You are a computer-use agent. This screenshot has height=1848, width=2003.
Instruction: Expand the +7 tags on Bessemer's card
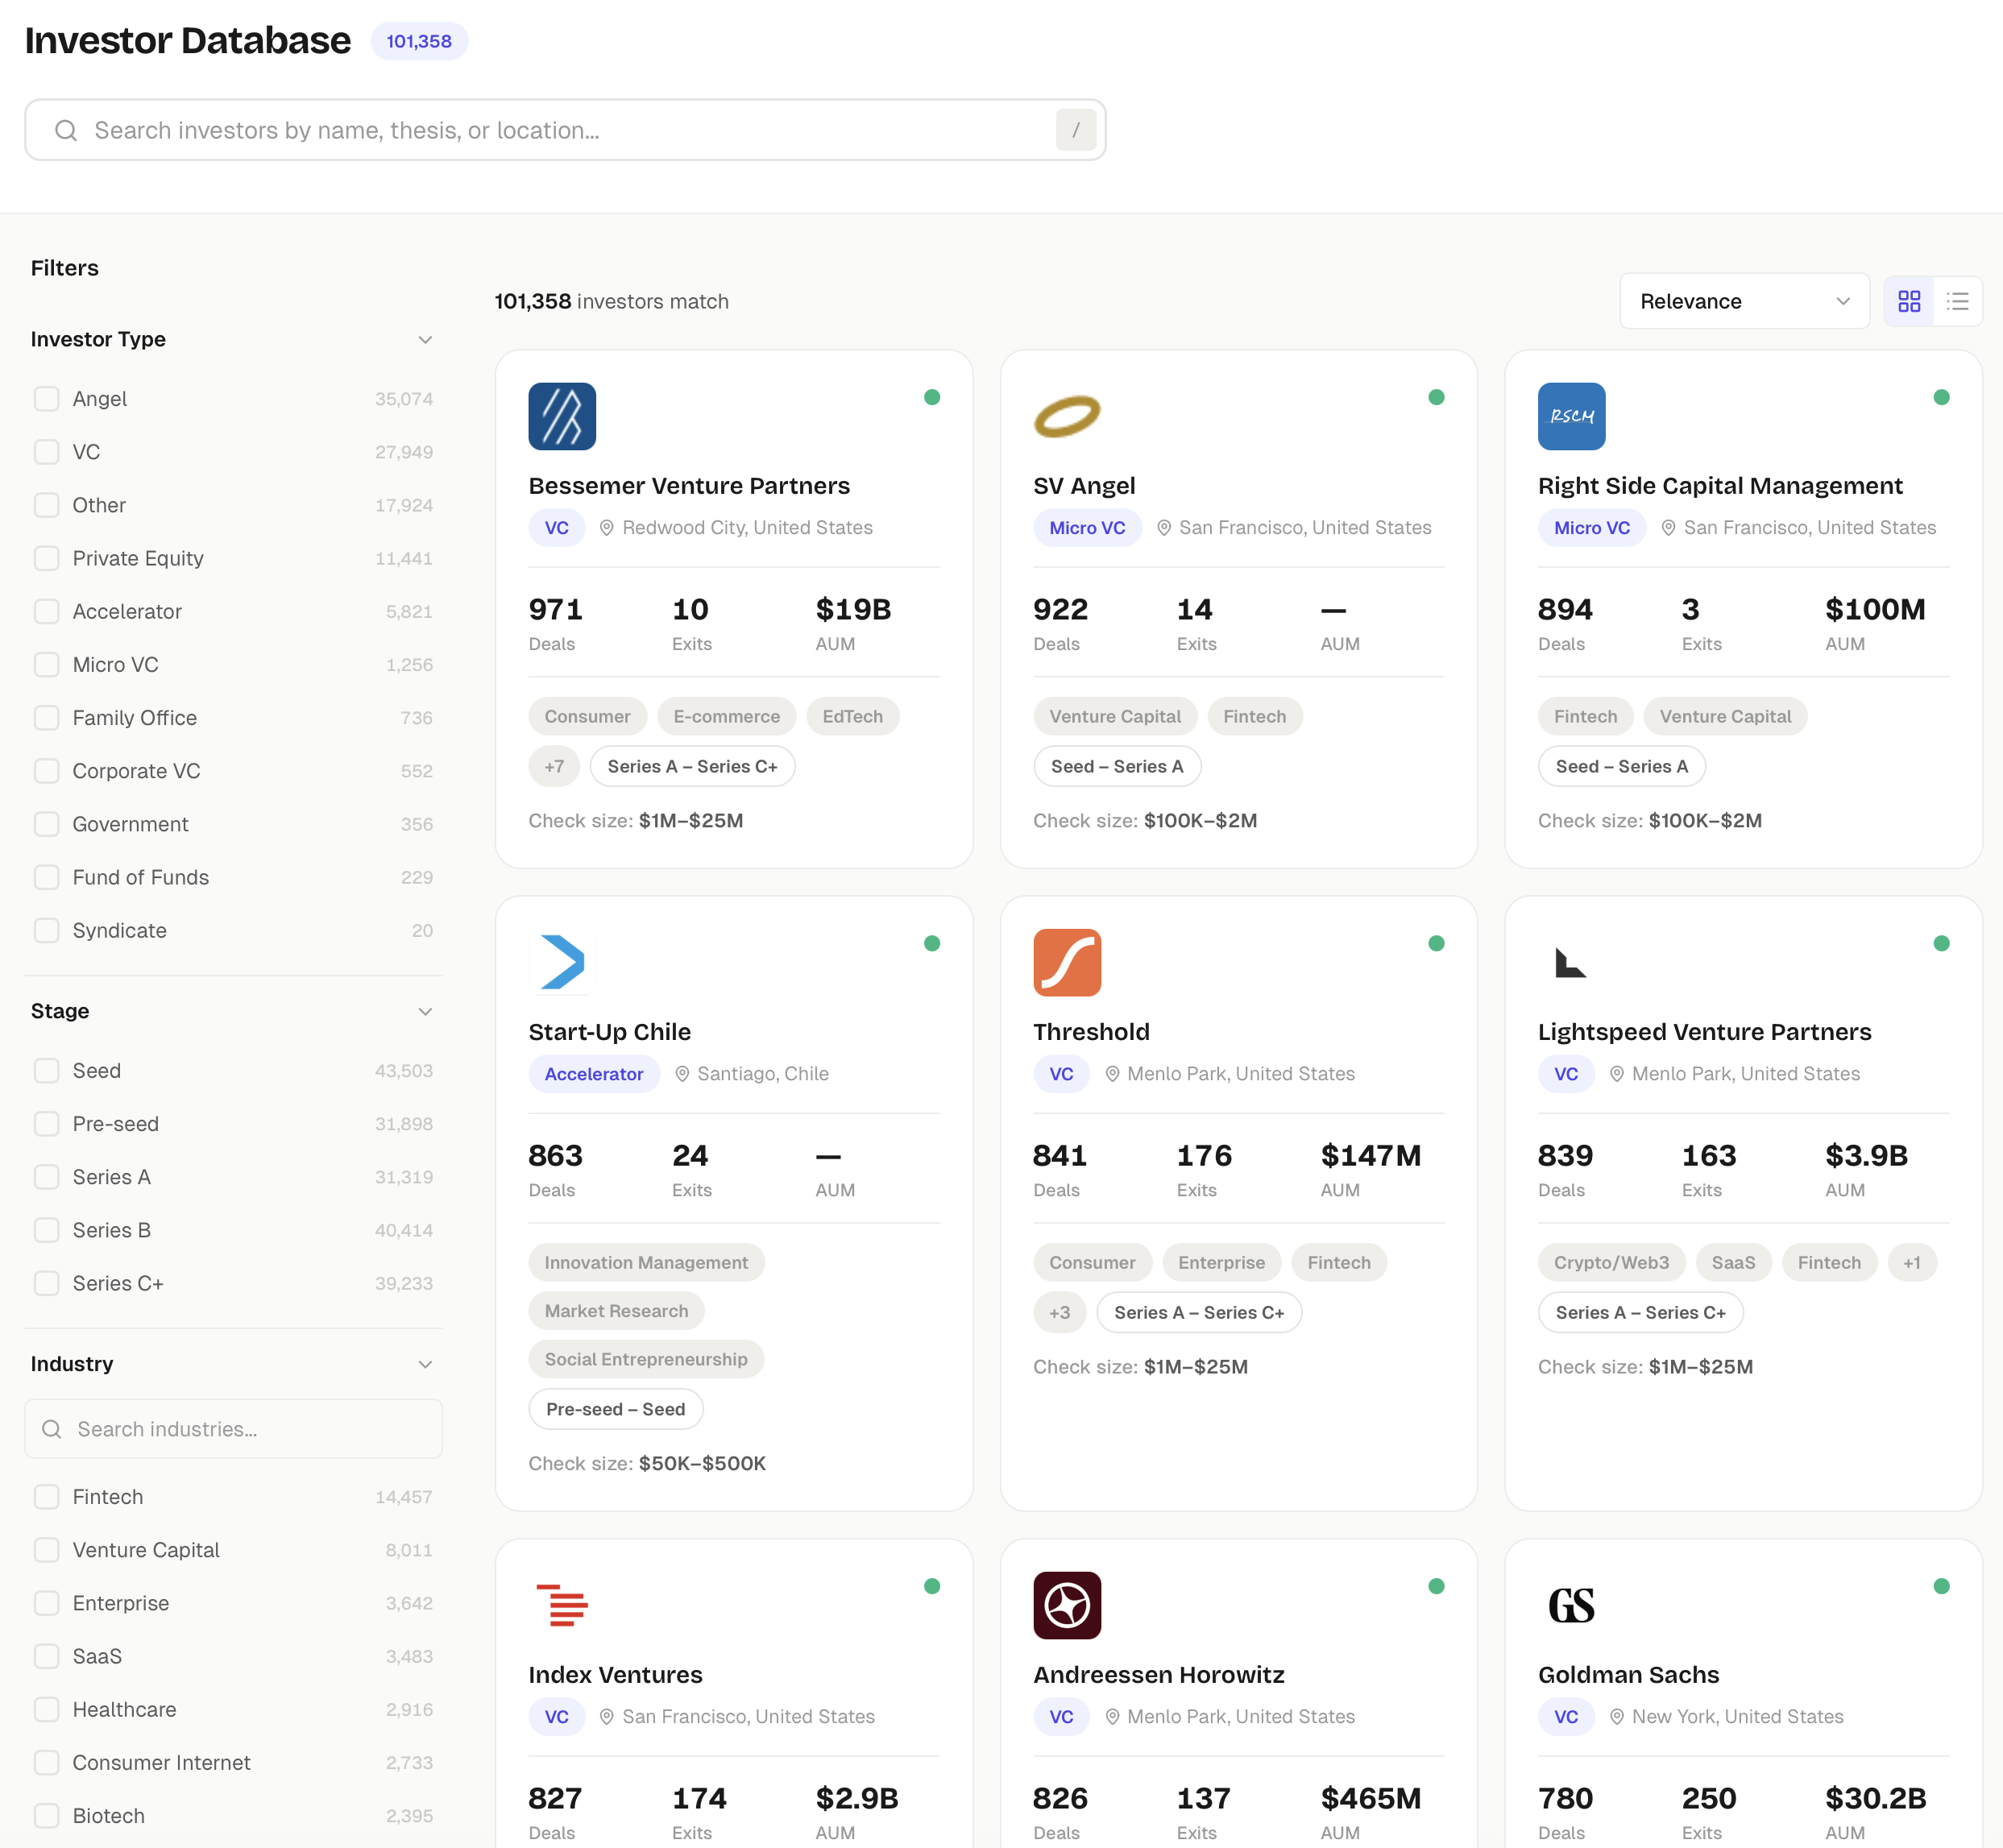point(554,766)
